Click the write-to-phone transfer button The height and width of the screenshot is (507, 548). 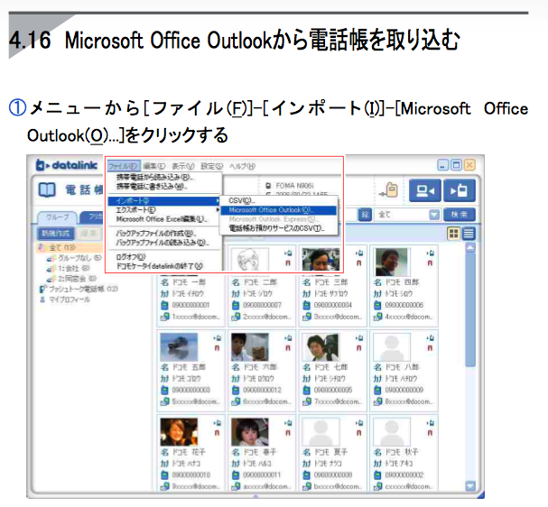click(x=460, y=190)
